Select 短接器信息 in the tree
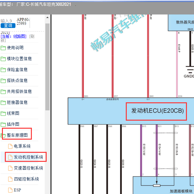This screenshot has width=194, height=194. [x=17, y=102]
